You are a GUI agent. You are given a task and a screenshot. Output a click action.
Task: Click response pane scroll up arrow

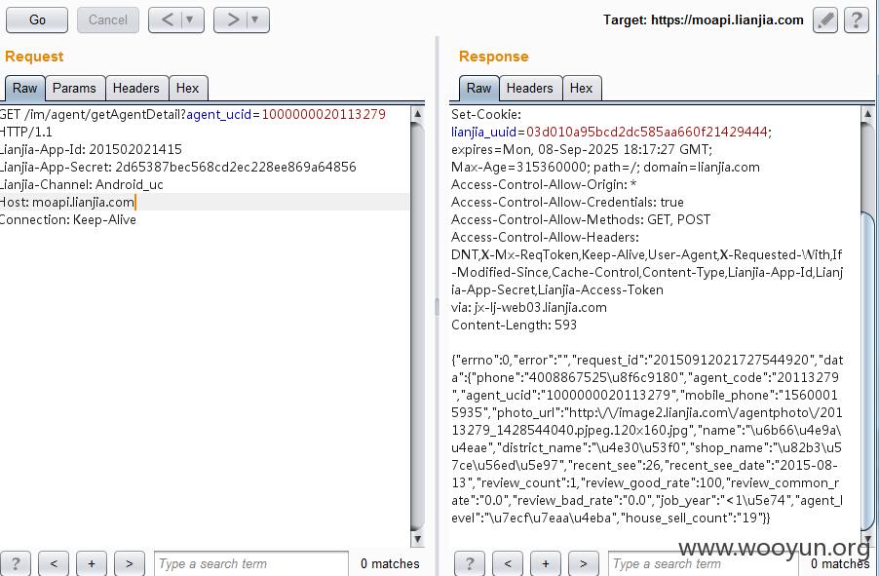coord(867,114)
